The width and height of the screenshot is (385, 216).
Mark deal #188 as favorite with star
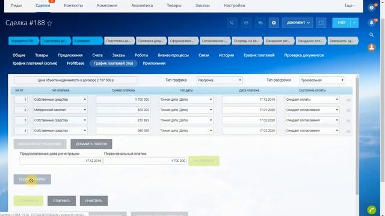pyautogui.click(x=49, y=23)
